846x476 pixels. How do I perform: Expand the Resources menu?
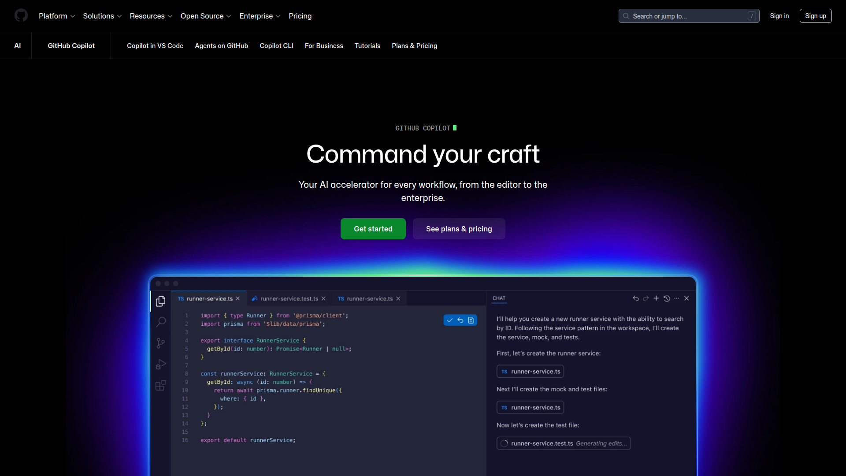click(x=151, y=16)
